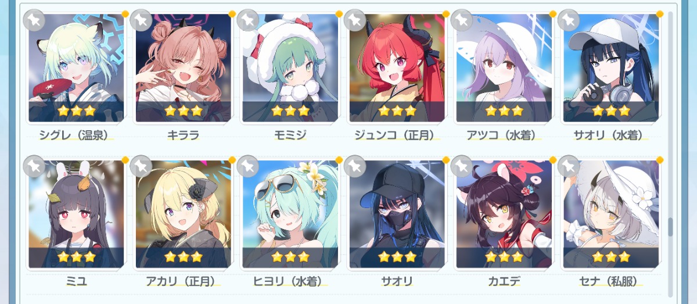
Task: Select the シグレ(温泉) character portrait
Action: [x=76, y=68]
